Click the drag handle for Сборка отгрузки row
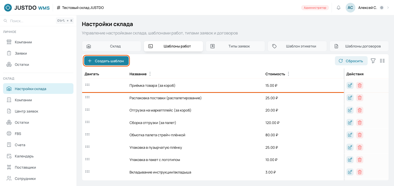The width and height of the screenshot is (394, 186). [x=87, y=122]
